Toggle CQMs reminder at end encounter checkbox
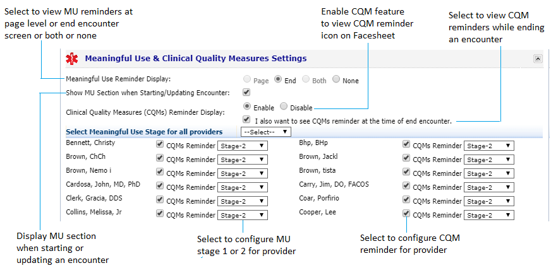This screenshot has height=268, width=551. point(246,120)
